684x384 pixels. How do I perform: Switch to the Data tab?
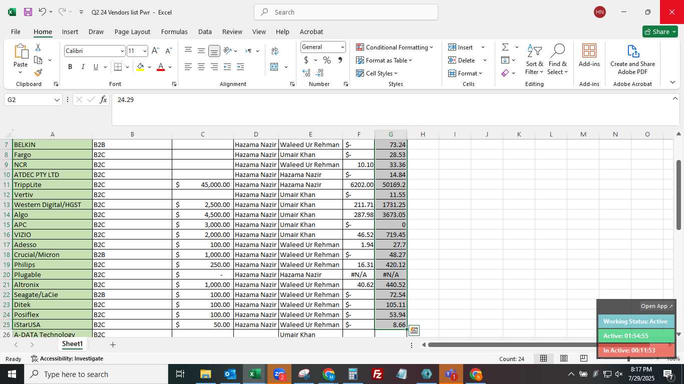coord(205,31)
